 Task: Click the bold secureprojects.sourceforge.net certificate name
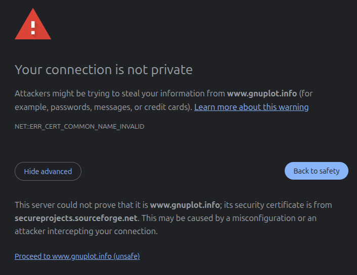click(76, 218)
